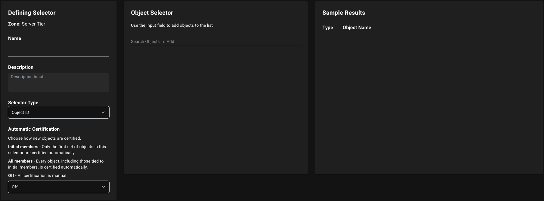Open the Automatic Certification dropdown set to Off
The width and height of the screenshot is (544, 201).
59,187
